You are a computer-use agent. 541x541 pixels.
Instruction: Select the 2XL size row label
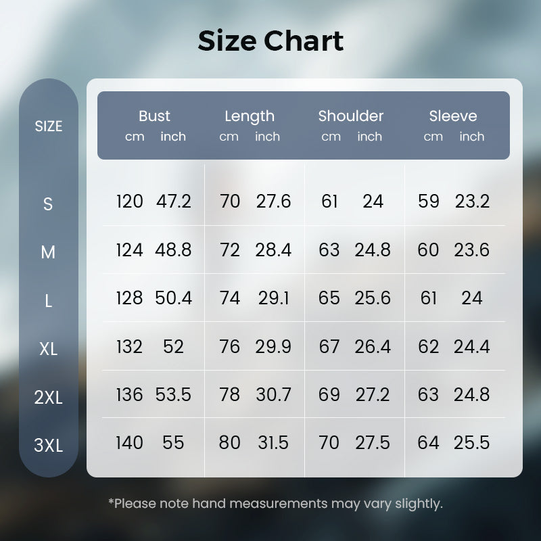(x=48, y=398)
